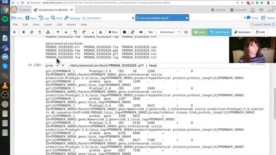Halt the notebook
The height and width of the screenshot is (155, 276).
pyautogui.click(x=260, y=32)
